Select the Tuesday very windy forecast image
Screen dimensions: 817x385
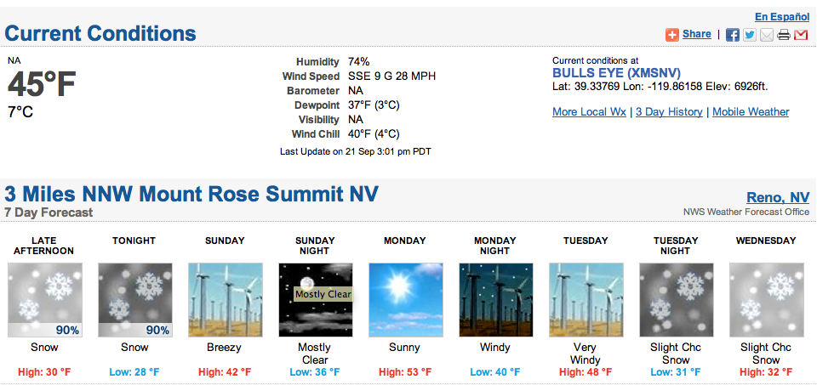(x=586, y=300)
